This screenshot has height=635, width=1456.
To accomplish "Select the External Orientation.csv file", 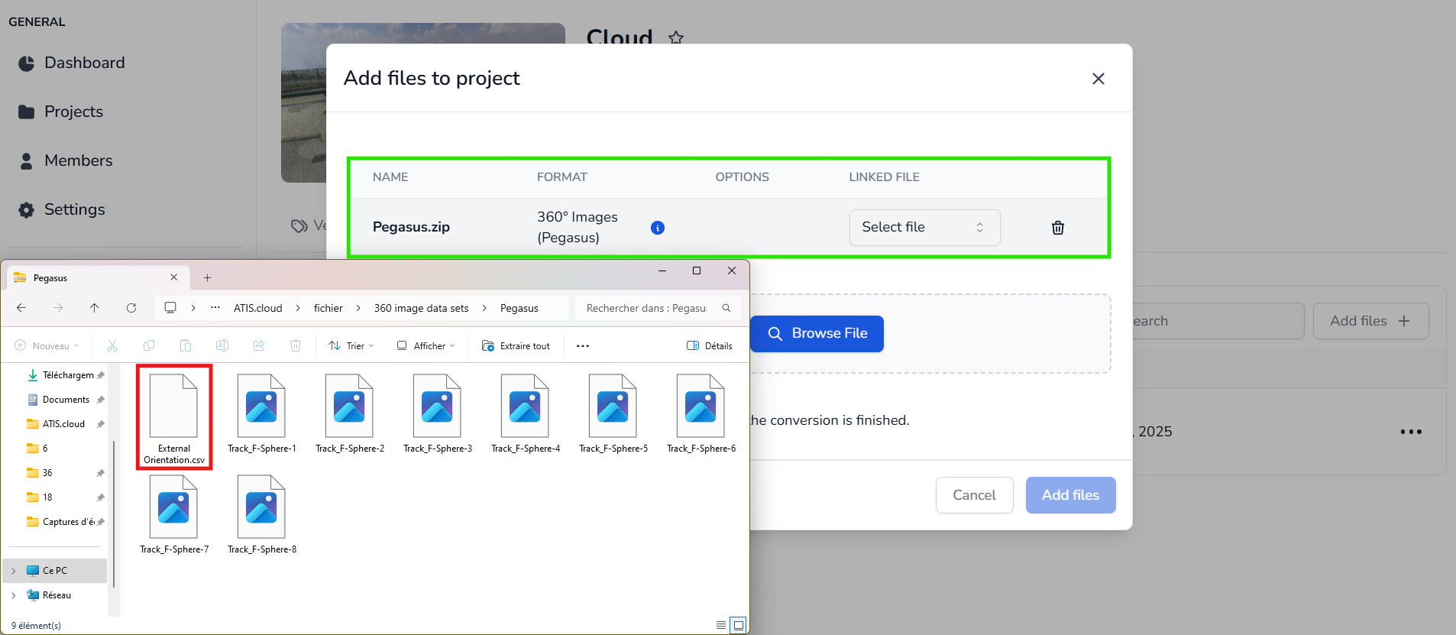I will click(174, 417).
